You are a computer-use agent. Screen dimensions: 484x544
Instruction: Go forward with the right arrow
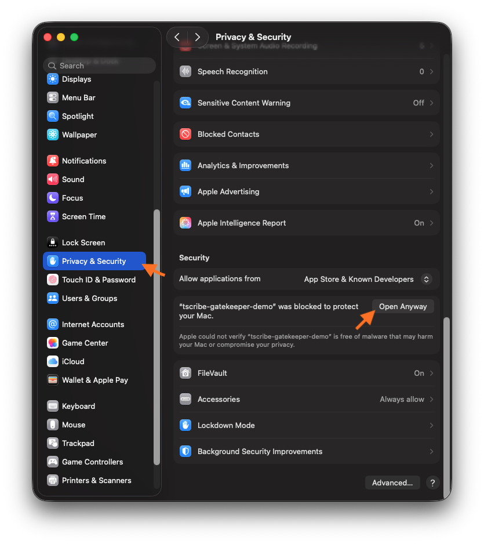coord(198,37)
